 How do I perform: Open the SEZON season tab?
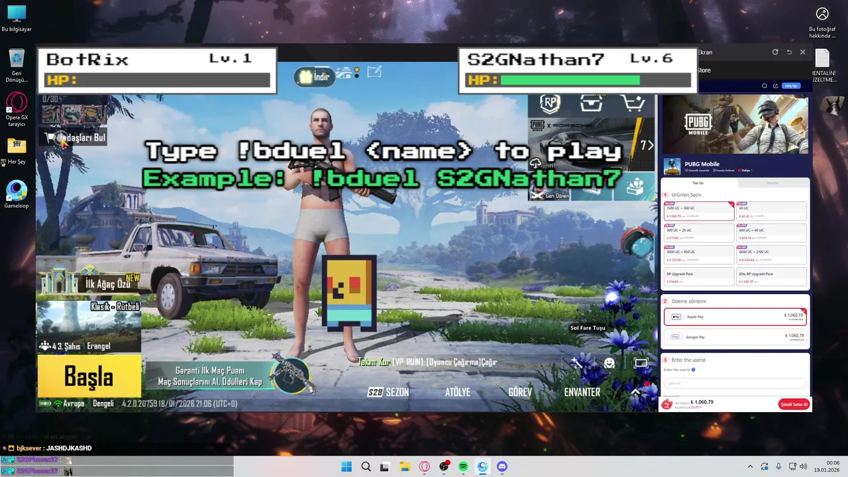pos(388,392)
